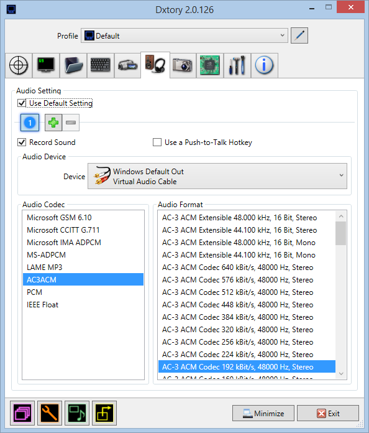Click Audio Format scrollbar down arrow
Screen dimensions: 369x433
(341, 374)
